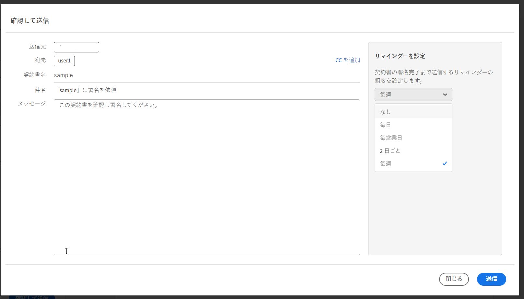The width and height of the screenshot is (524, 299).
Task: Click the message textarea to edit it
Action: [x=207, y=178]
